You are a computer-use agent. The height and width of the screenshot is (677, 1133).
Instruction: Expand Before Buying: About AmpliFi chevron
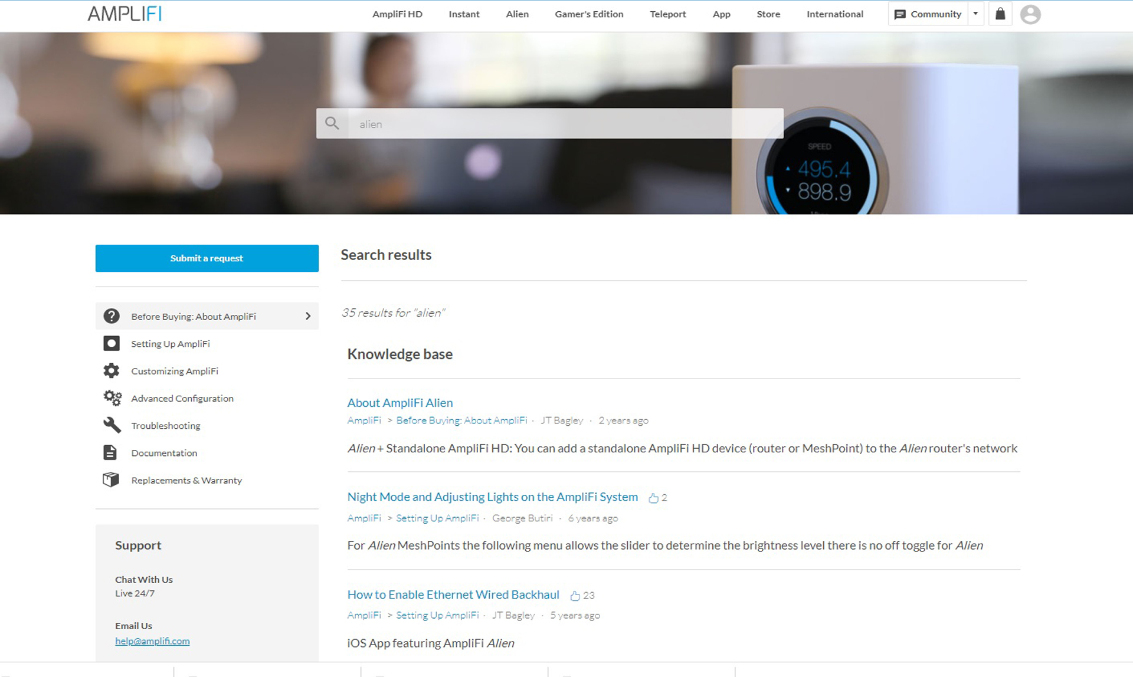[x=308, y=316]
